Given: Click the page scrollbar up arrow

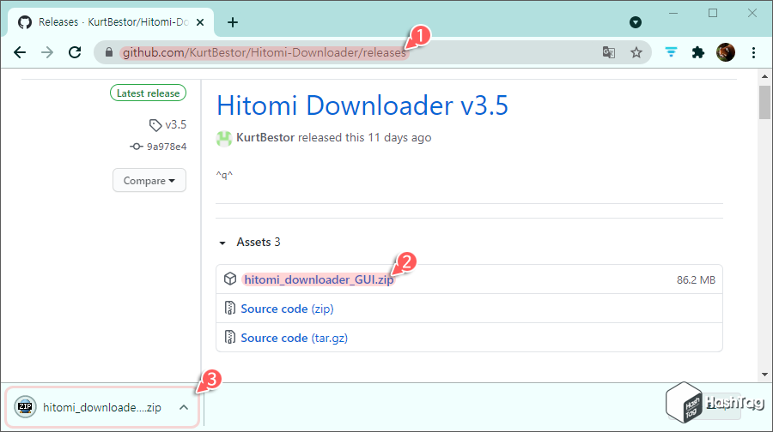Looking at the screenshot, I should [764, 76].
